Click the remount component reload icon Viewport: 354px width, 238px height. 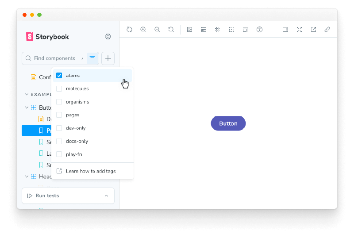click(129, 30)
